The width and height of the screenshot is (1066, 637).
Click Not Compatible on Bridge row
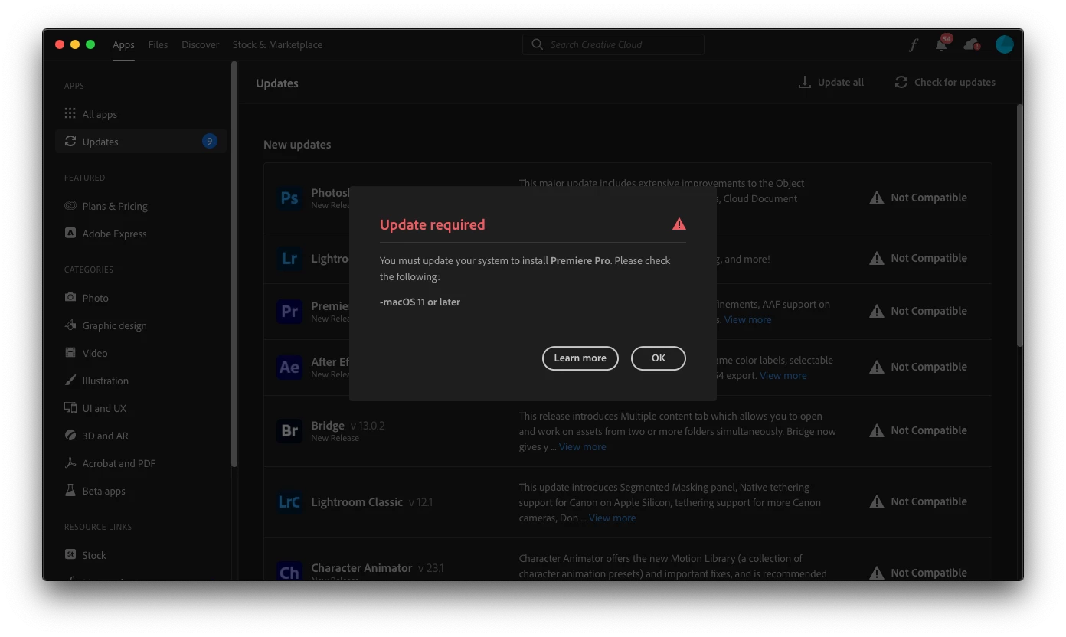point(918,430)
